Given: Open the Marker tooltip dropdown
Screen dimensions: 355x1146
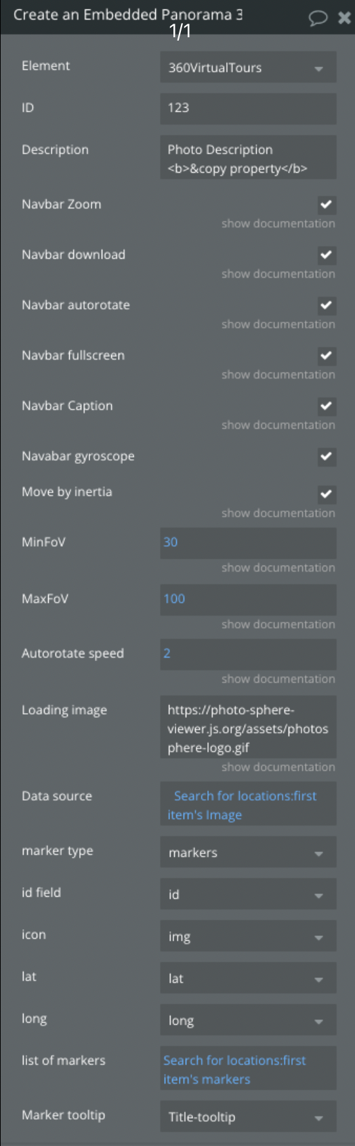Looking at the screenshot, I should (x=248, y=1117).
